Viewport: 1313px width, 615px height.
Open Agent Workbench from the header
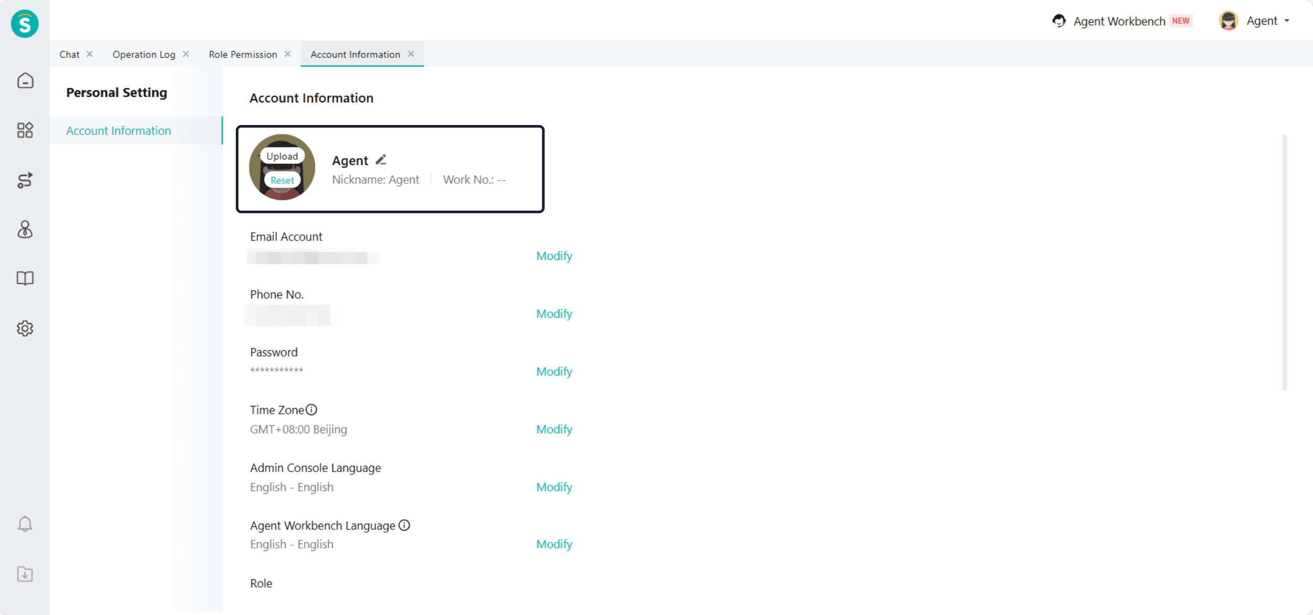(1119, 21)
